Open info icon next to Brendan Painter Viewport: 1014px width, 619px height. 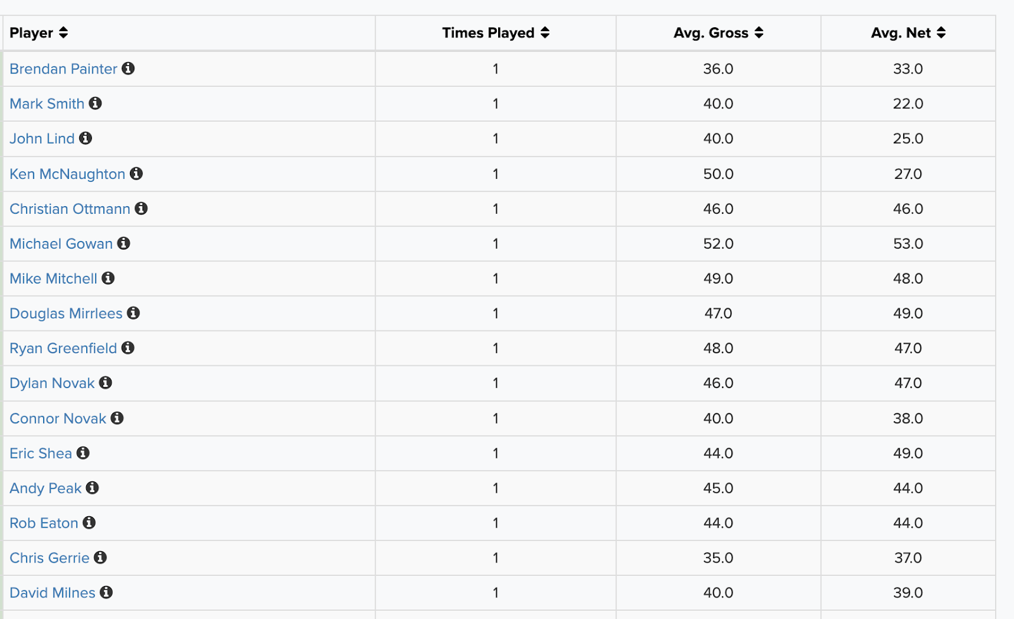128,68
